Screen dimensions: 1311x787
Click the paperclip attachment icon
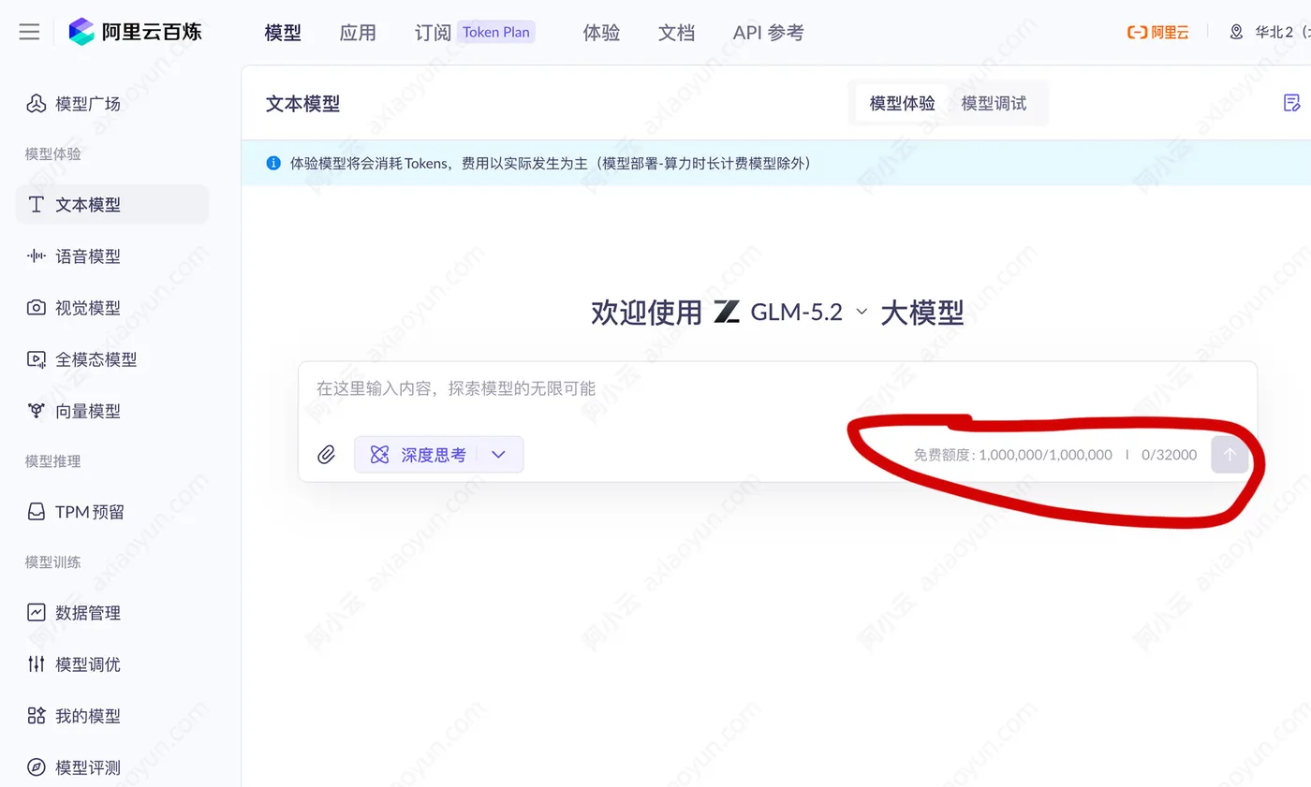tap(326, 455)
